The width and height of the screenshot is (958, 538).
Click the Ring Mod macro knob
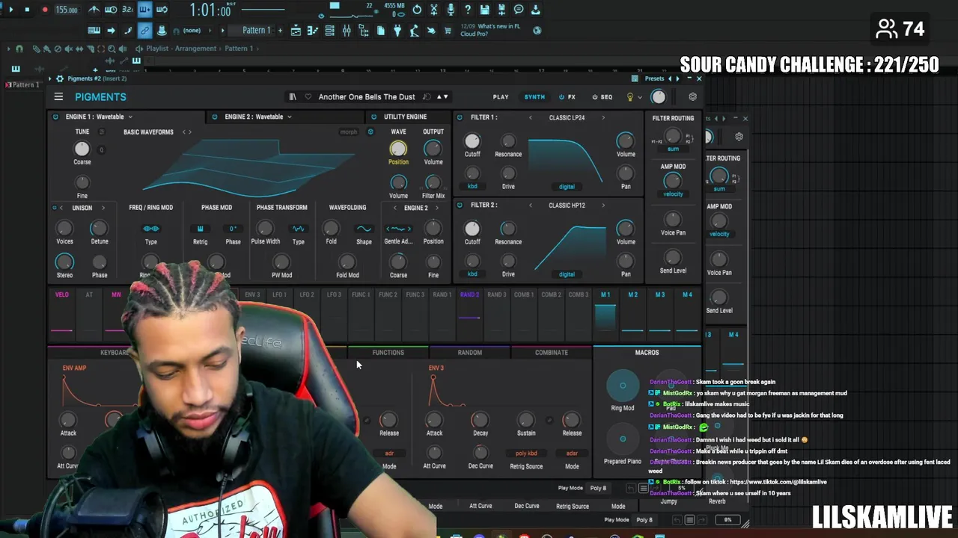click(x=623, y=386)
